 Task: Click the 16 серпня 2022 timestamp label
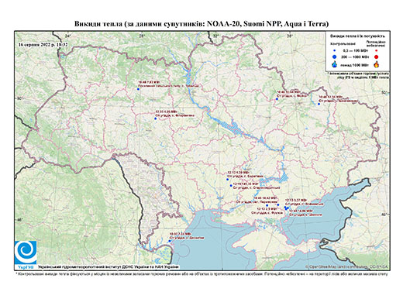43,44
